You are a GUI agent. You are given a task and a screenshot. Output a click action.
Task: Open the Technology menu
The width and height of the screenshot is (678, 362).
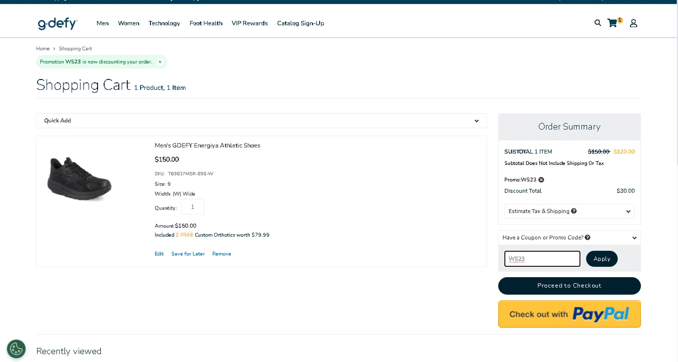click(x=164, y=23)
